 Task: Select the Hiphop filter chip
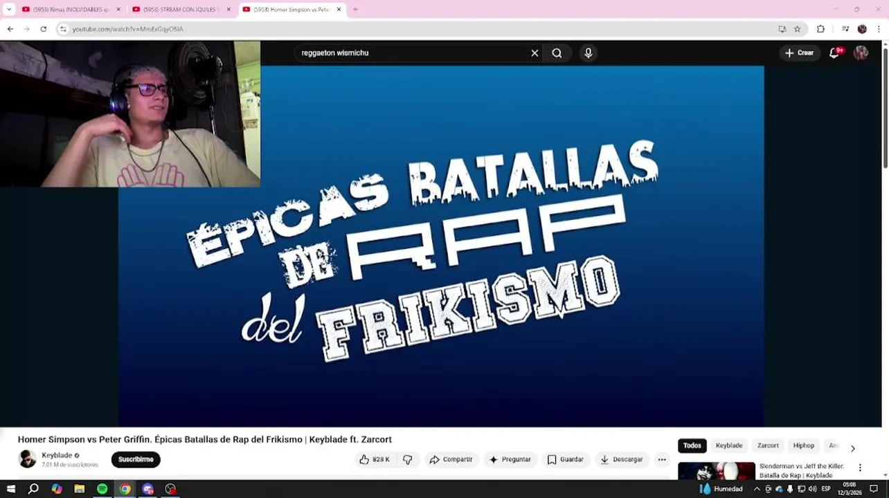pos(804,446)
